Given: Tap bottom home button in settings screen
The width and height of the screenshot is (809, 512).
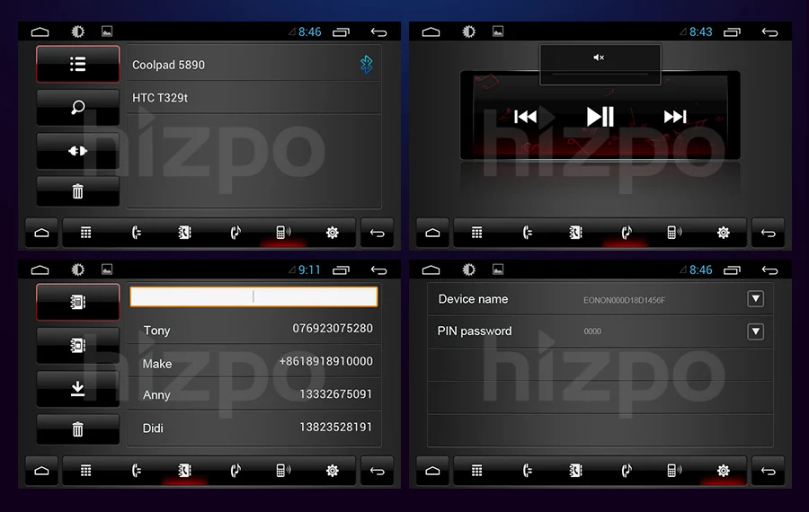Looking at the screenshot, I should click(x=433, y=471).
